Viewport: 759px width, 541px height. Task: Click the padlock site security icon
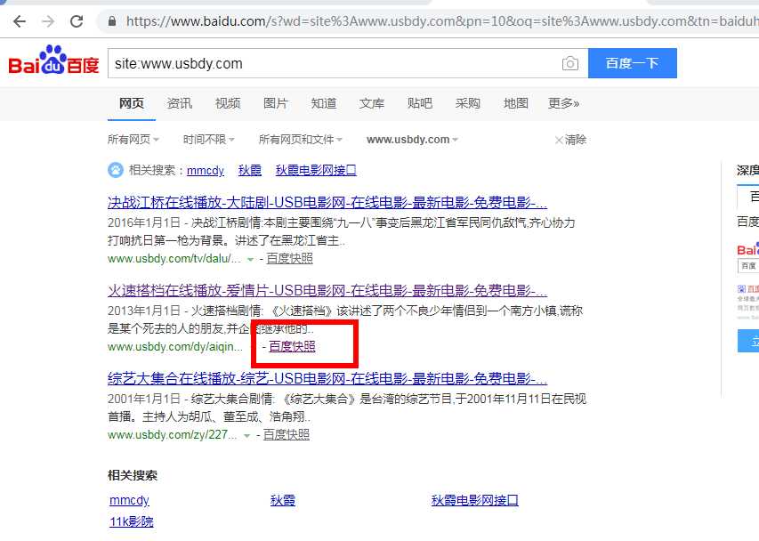coord(112,21)
